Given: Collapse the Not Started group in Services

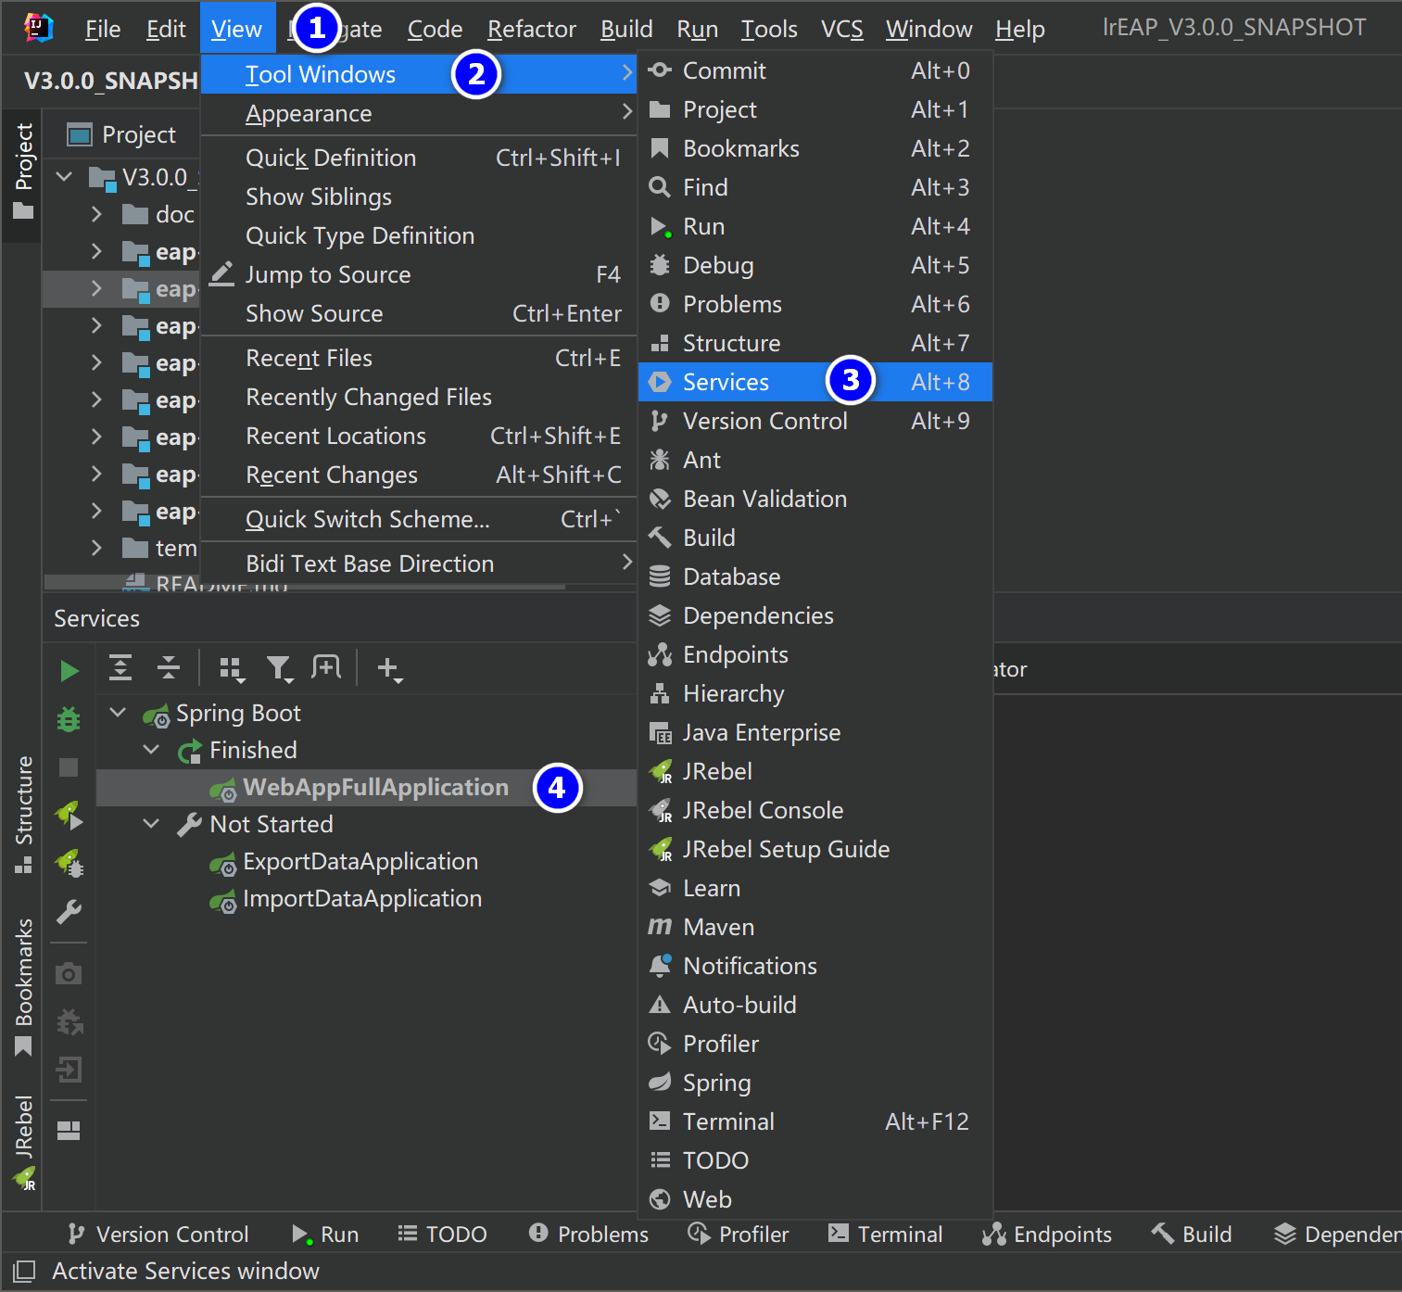Looking at the screenshot, I should click(151, 824).
